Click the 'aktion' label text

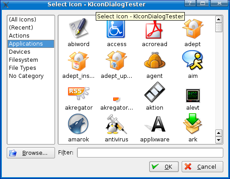click(x=154, y=108)
